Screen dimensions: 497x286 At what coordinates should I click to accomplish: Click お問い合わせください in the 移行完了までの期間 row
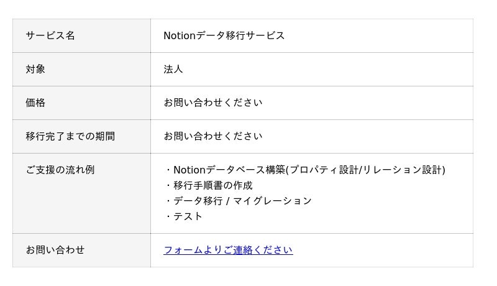click(212, 136)
